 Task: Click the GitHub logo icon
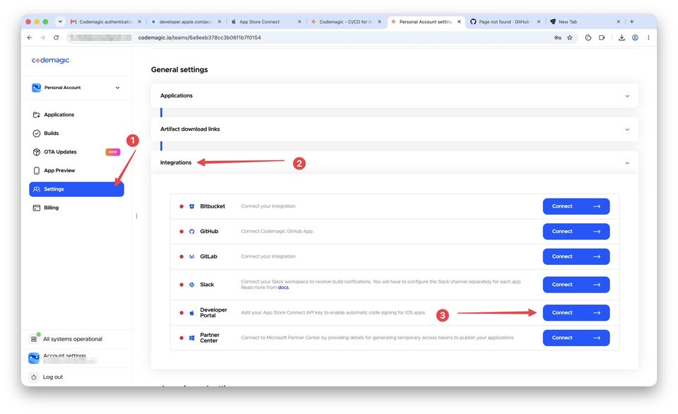click(x=191, y=232)
